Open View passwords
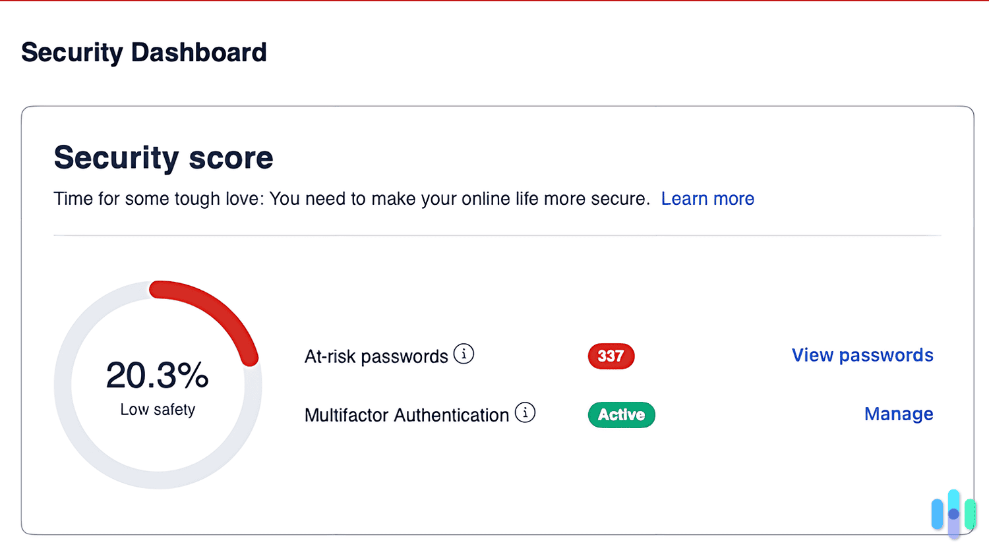The height and width of the screenshot is (552, 989). 862,355
